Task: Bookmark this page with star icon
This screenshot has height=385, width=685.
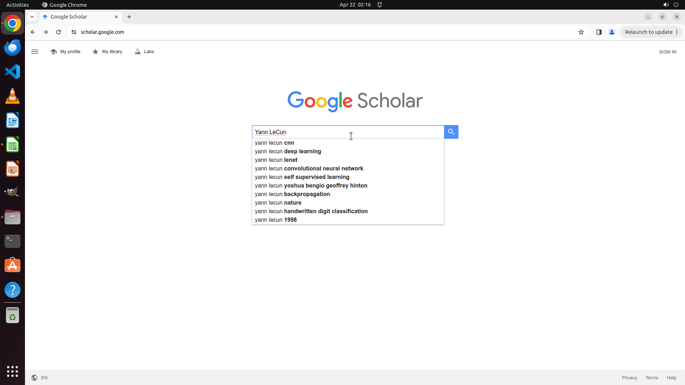Action: [x=581, y=32]
